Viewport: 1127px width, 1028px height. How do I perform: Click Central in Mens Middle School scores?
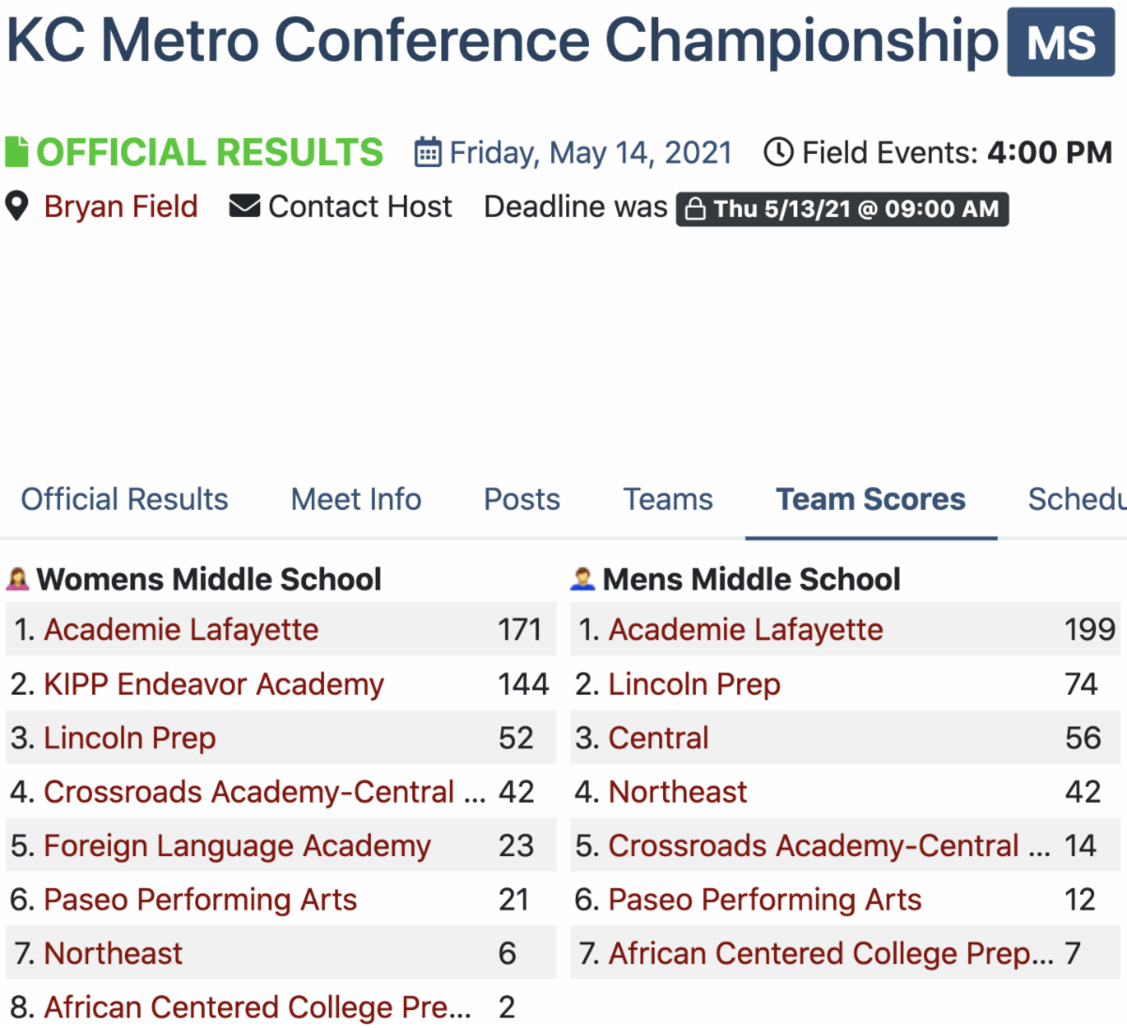tap(658, 738)
